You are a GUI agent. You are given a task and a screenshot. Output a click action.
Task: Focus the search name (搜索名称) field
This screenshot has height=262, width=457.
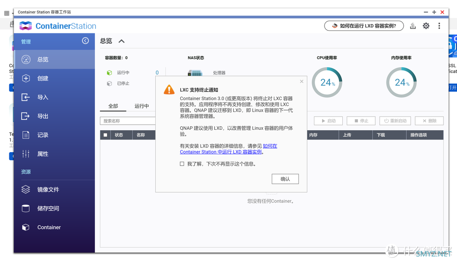(128, 121)
